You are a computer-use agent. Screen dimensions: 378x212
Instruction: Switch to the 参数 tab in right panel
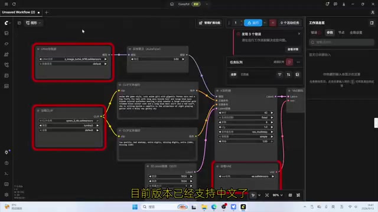330,32
